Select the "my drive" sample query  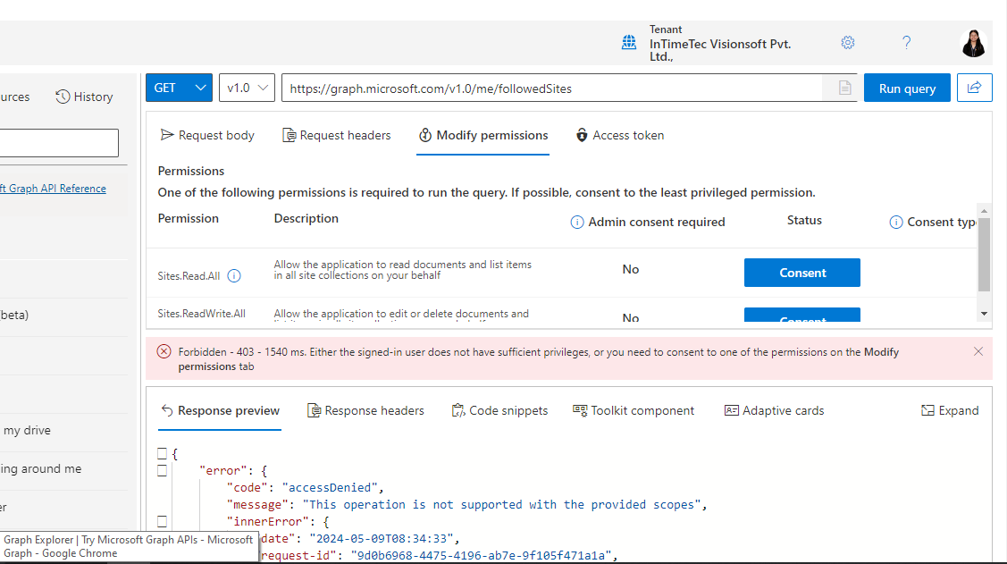[27, 431]
